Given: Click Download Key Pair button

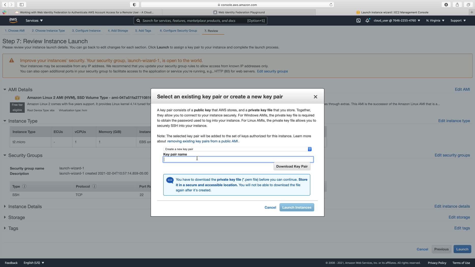Looking at the screenshot, I should [x=292, y=166].
